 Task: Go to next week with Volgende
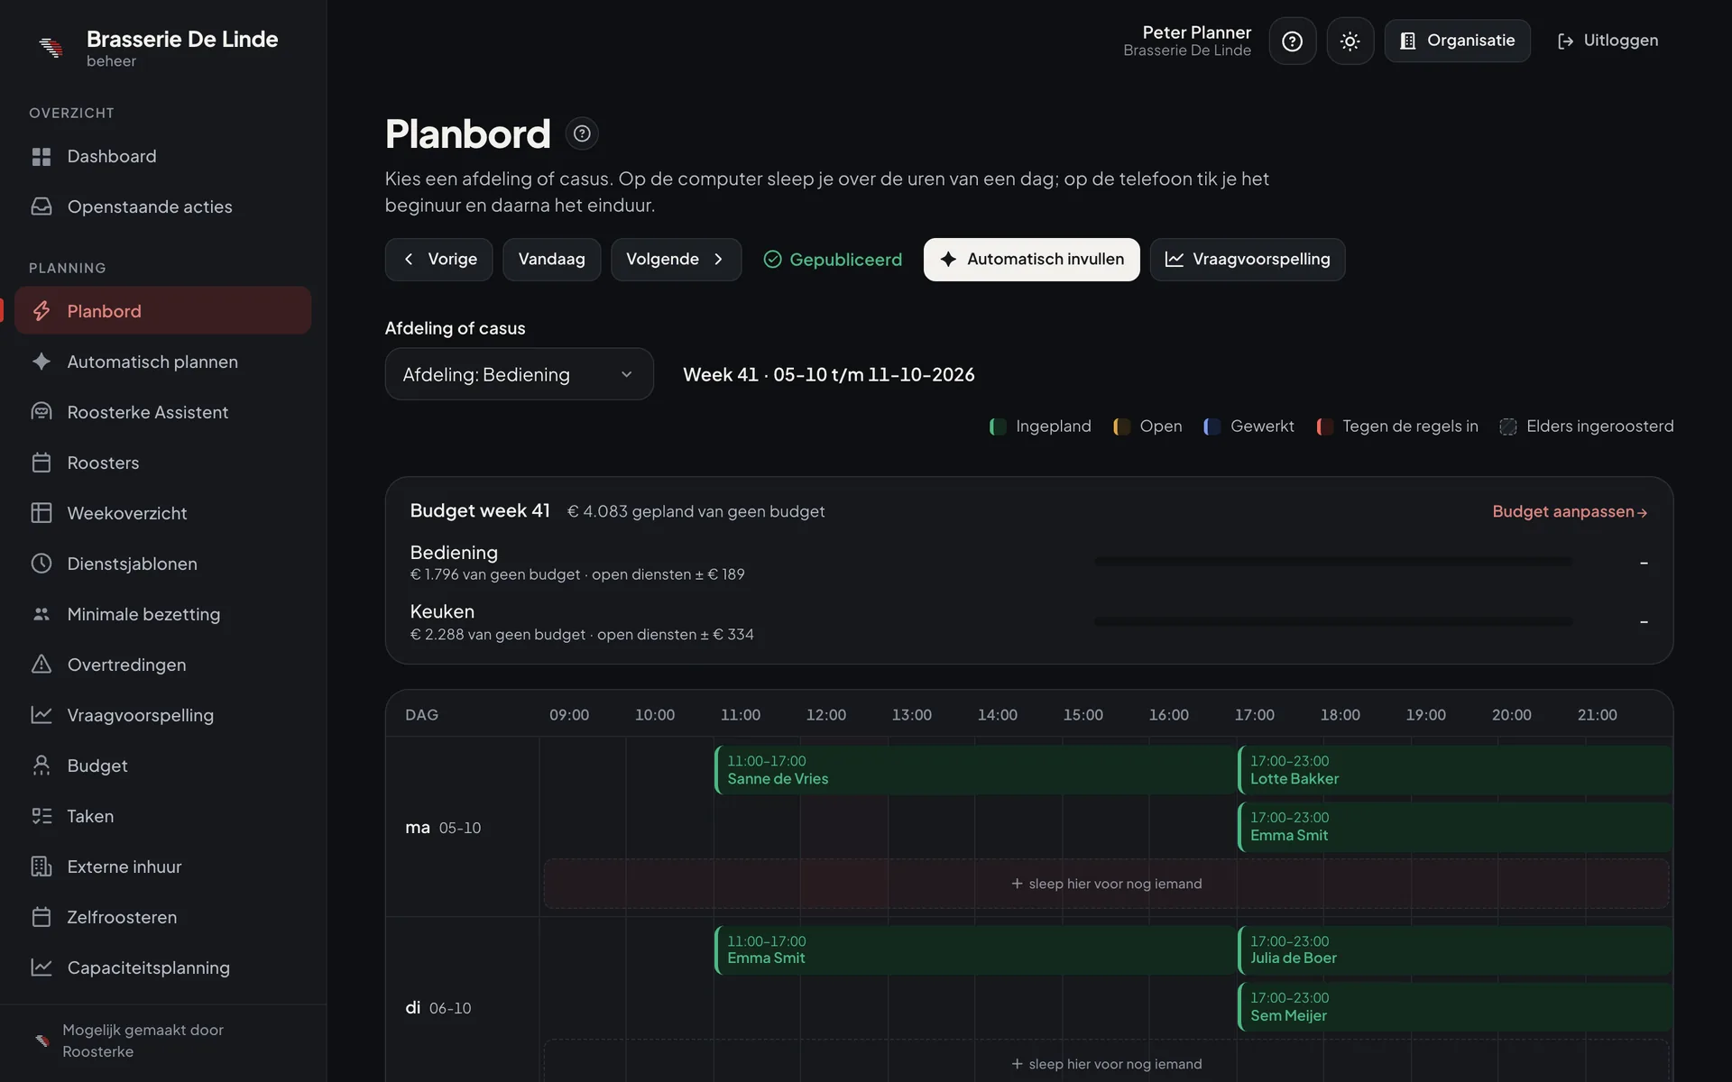pyautogui.click(x=676, y=260)
